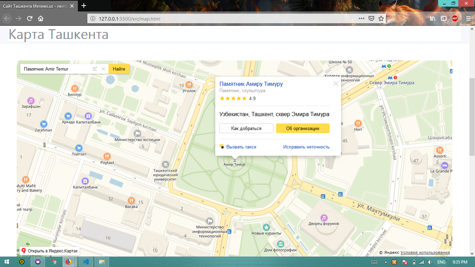Go back to previous page
Viewport: 475px width, 267px height.
7,18
